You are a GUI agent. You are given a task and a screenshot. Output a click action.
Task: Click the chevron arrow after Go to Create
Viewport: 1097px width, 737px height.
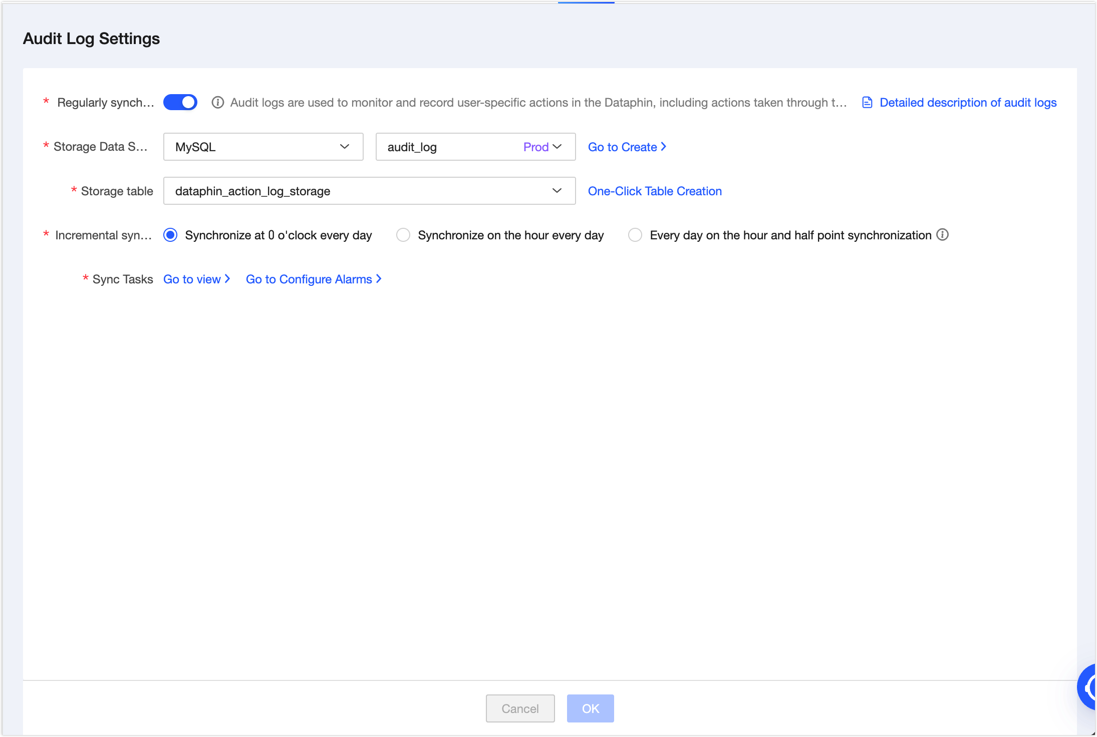pyautogui.click(x=663, y=147)
